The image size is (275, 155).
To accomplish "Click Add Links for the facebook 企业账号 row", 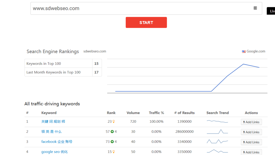I will tap(251, 142).
